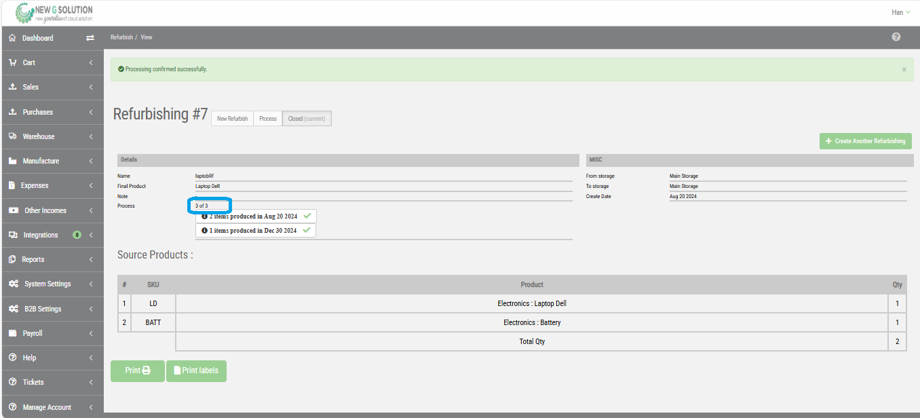Image resolution: width=920 pixels, height=418 pixels.
Task: Click the Refurbish breadcrumb link
Action: [121, 37]
